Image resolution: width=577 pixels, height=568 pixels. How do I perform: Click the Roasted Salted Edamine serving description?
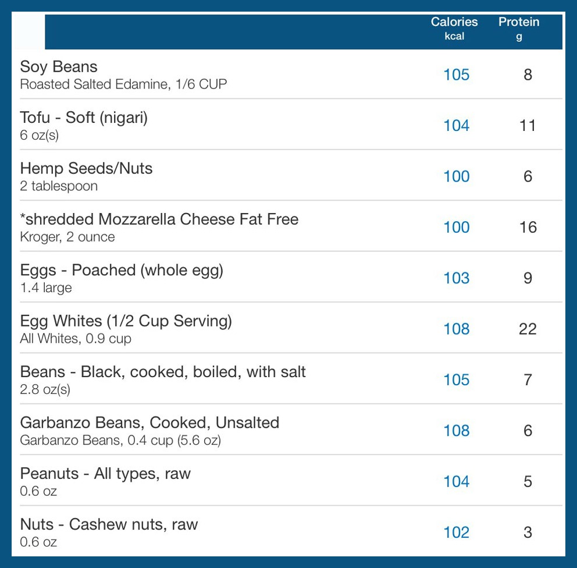[123, 84]
